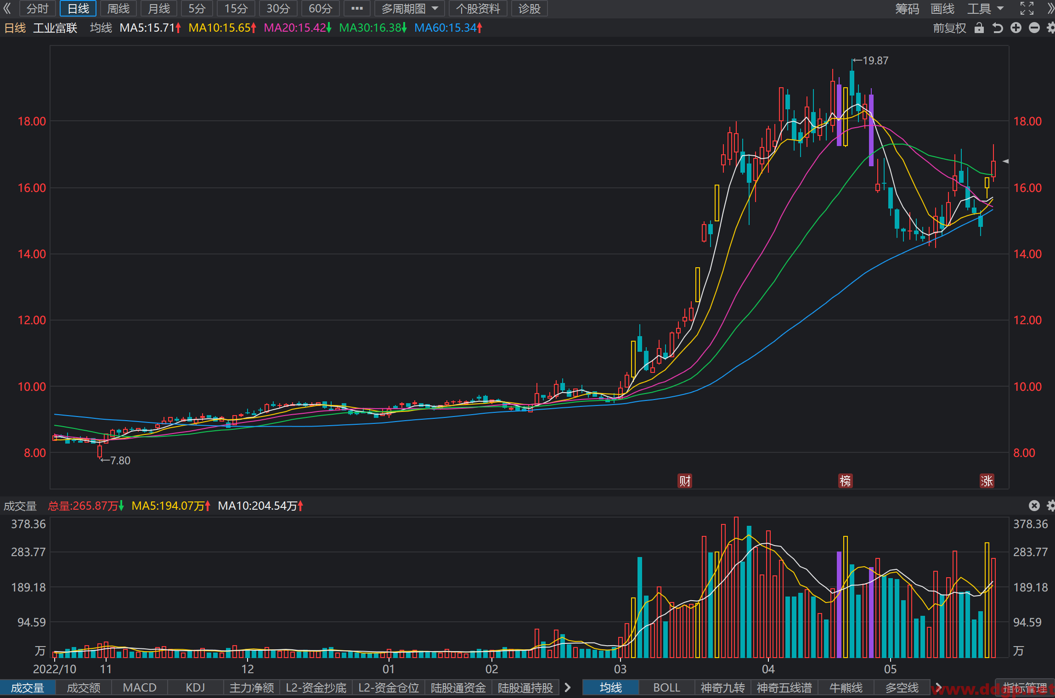
Task: Click the 诊股 stock diagnosis button
Action: pyautogui.click(x=530, y=8)
